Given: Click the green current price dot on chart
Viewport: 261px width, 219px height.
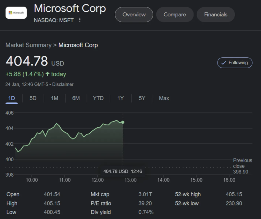Looking at the screenshot, I should click(123, 122).
